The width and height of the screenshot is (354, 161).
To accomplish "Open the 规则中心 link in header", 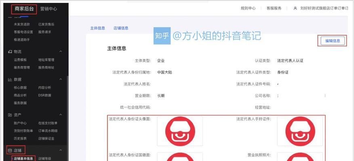I will 248,8.
